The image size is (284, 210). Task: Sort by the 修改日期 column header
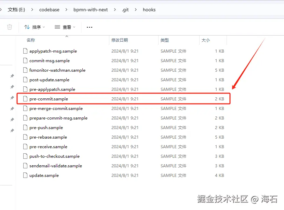pos(120,40)
